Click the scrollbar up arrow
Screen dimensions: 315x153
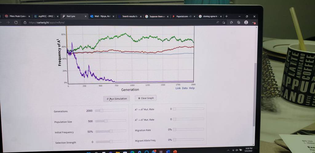[256, 27]
